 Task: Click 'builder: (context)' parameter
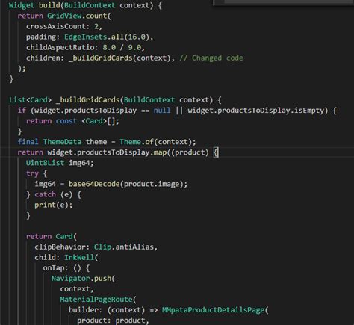click(x=107, y=310)
